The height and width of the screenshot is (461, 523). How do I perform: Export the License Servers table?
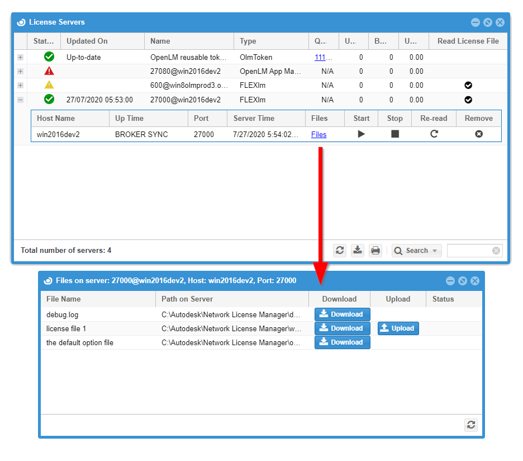(358, 251)
